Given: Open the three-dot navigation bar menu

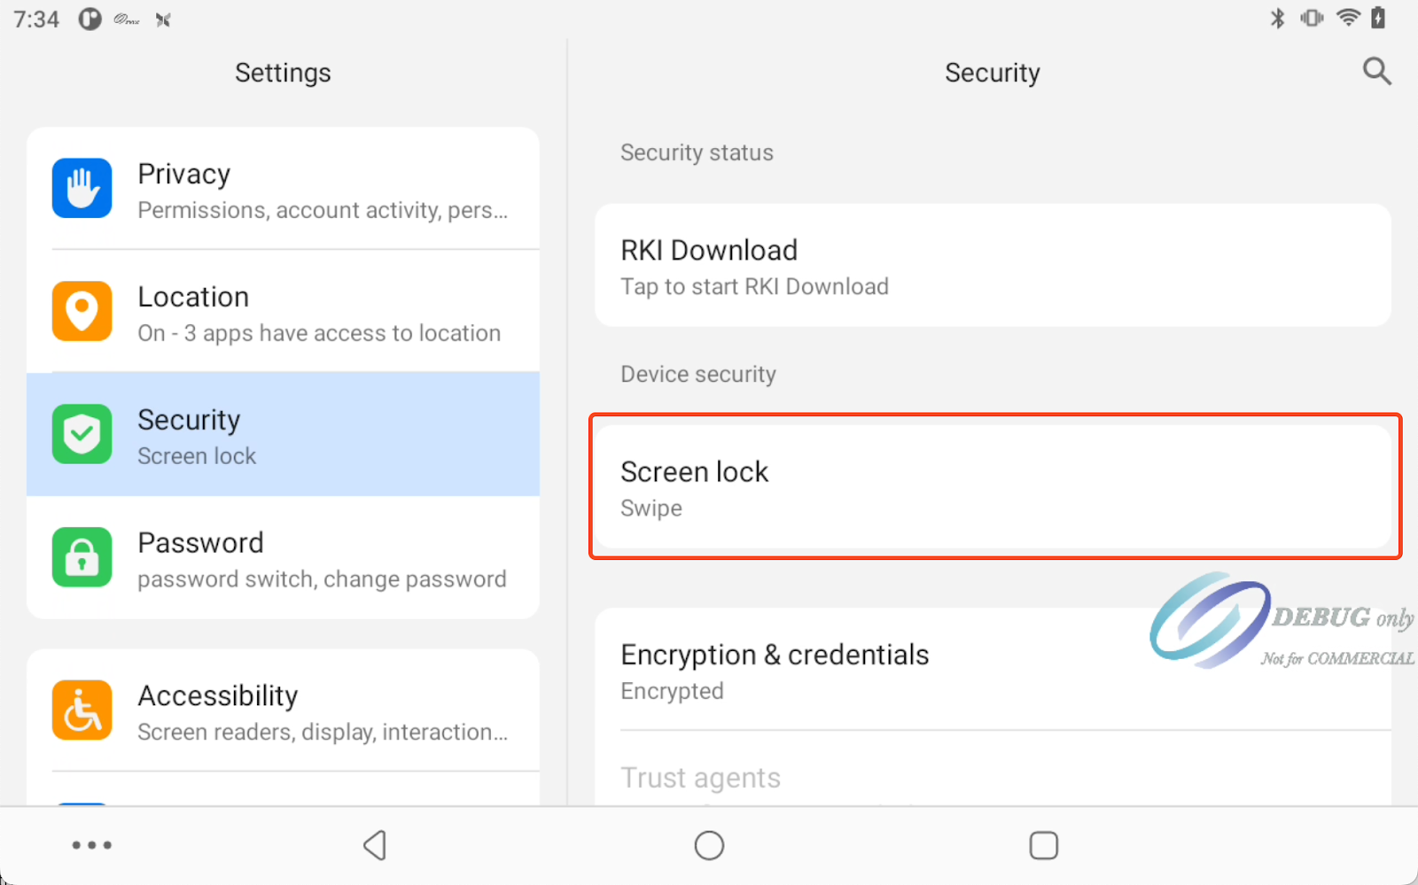Looking at the screenshot, I should [x=92, y=845].
